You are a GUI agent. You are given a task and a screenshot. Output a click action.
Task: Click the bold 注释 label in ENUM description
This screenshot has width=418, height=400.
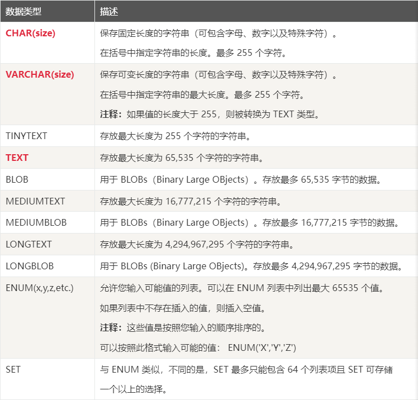[x=111, y=327]
